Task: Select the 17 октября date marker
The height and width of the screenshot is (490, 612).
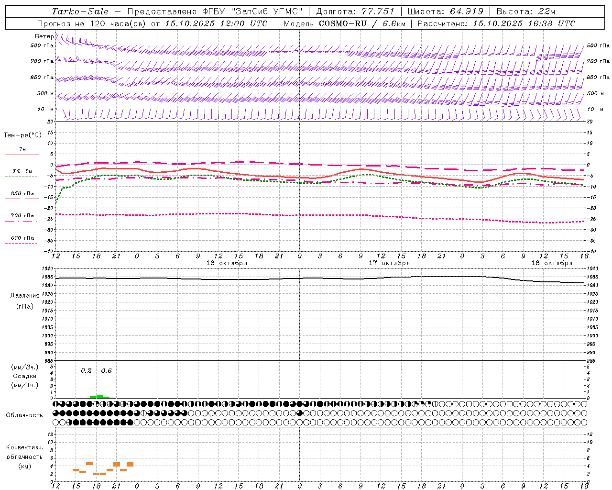Action: [x=389, y=263]
